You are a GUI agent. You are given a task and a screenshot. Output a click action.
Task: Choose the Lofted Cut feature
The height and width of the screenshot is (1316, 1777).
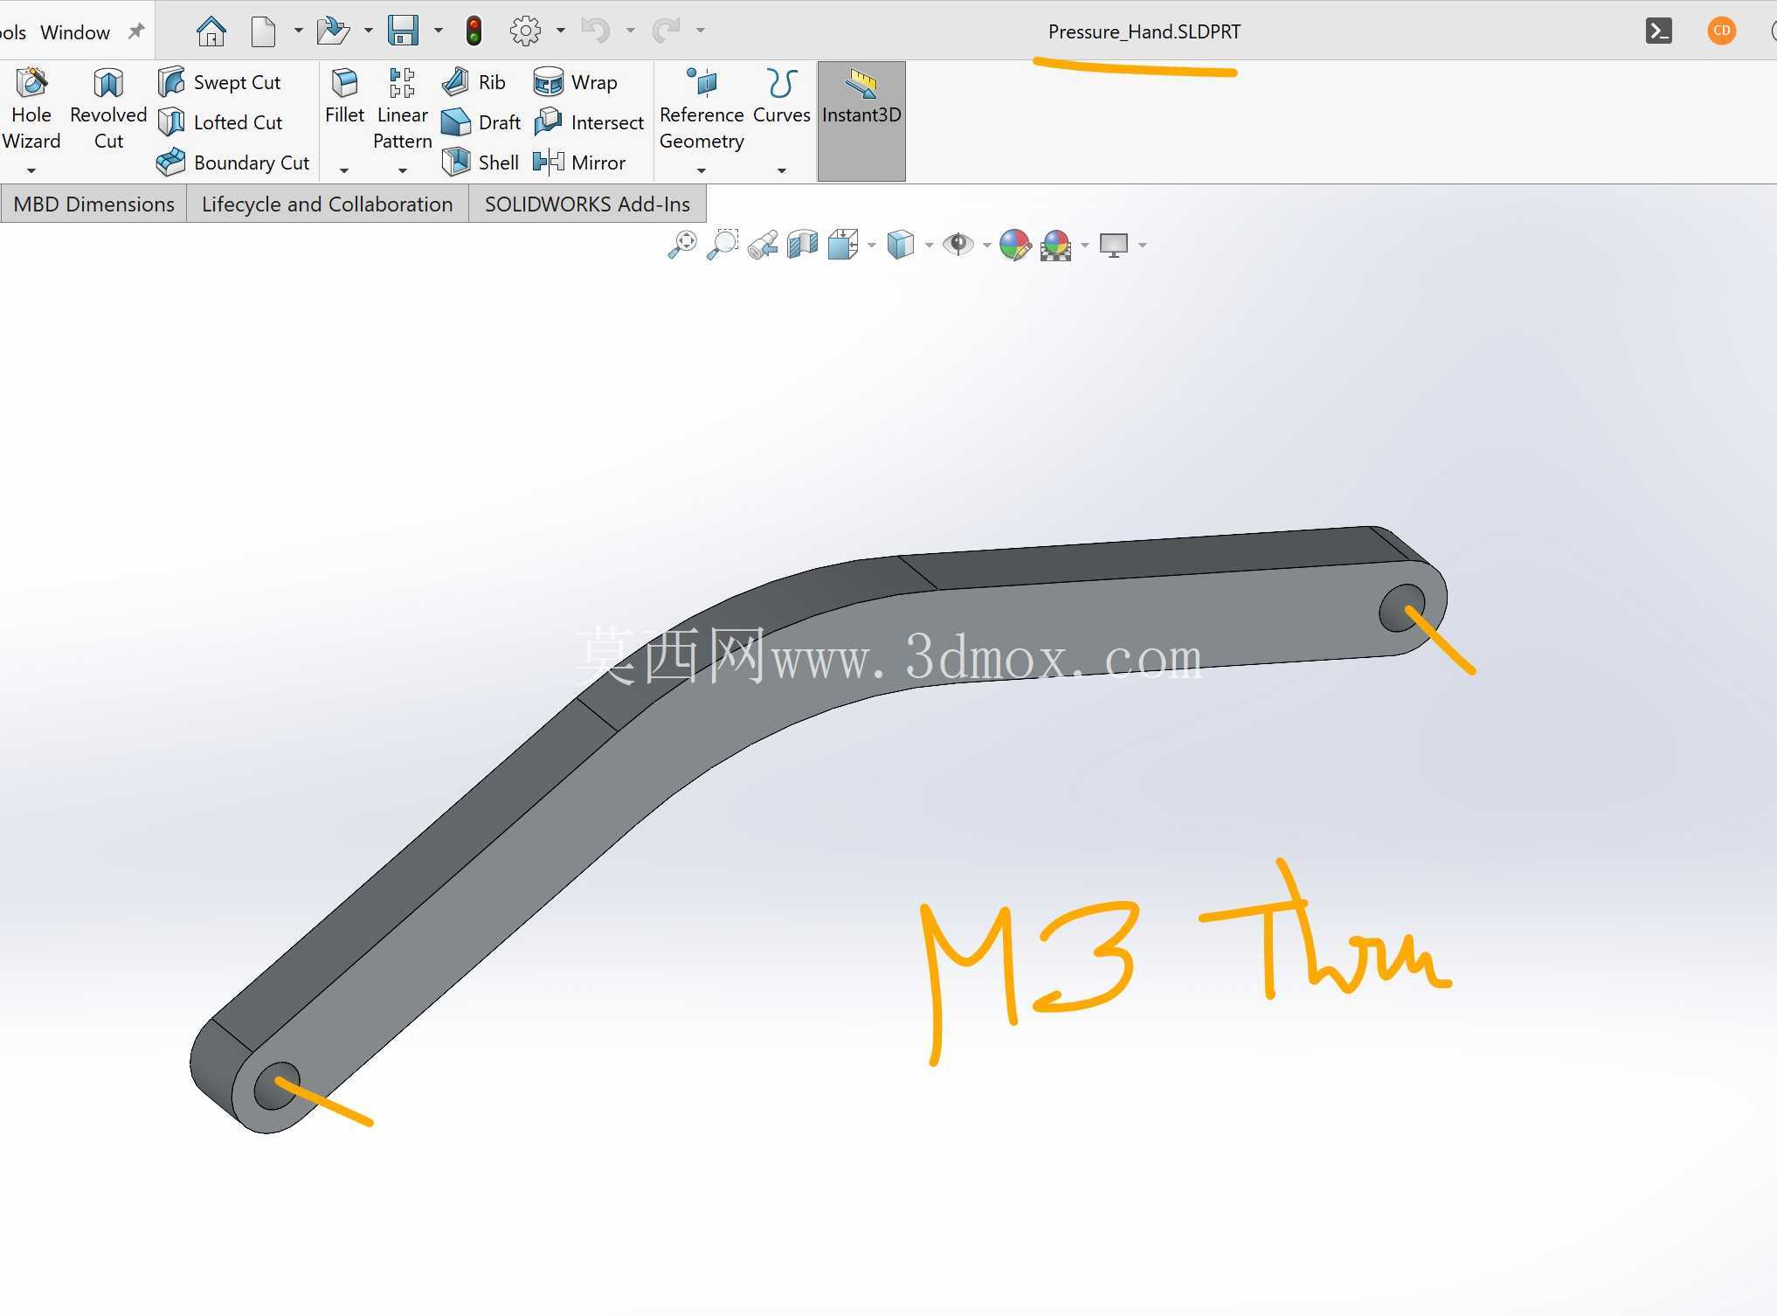[x=220, y=122]
